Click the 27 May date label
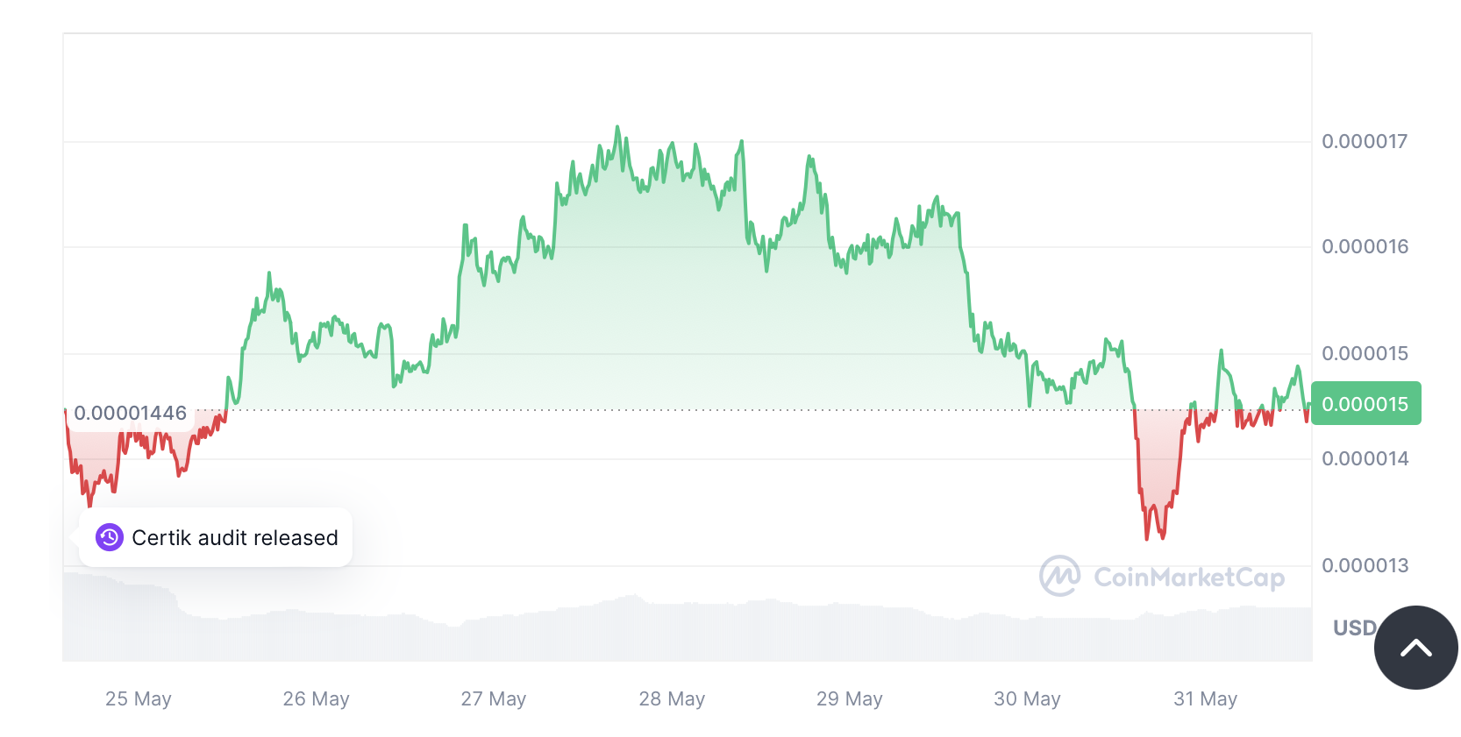The height and width of the screenshot is (737, 1461). [x=494, y=698]
